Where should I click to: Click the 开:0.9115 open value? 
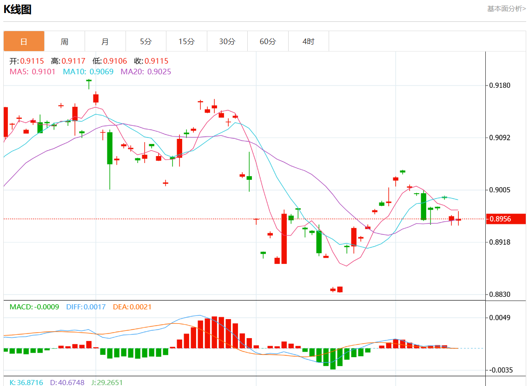point(26,61)
